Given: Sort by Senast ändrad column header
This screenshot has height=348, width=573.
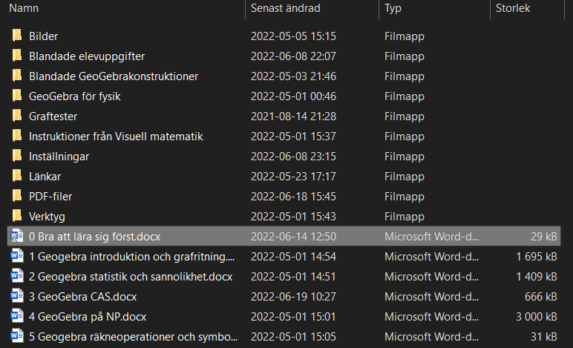Looking at the screenshot, I should [x=286, y=8].
